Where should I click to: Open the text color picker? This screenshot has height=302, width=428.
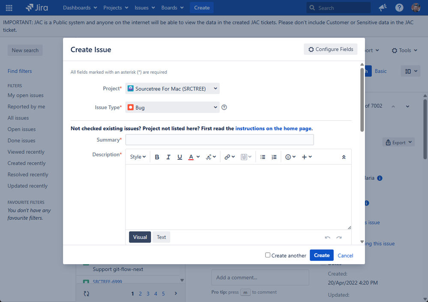(x=194, y=157)
